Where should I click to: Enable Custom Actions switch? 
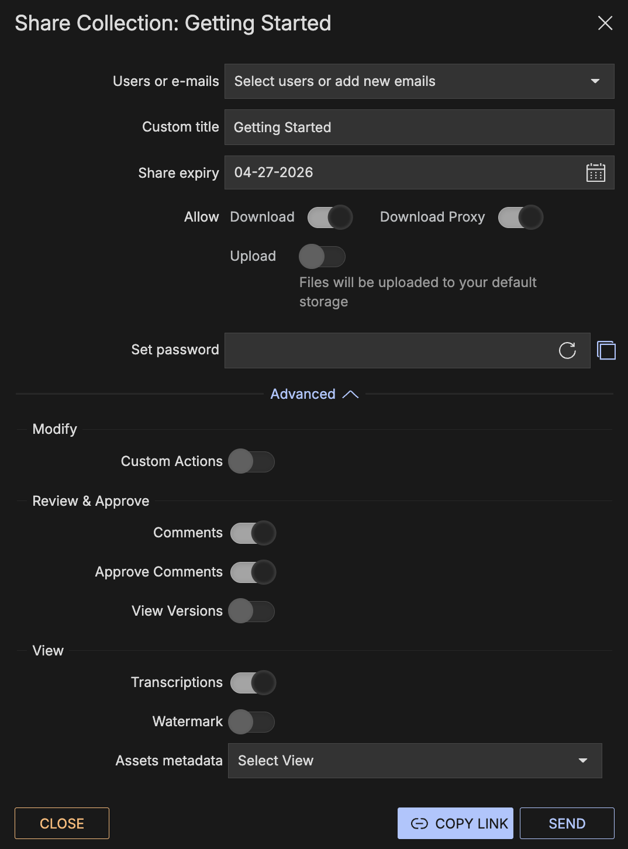[251, 461]
